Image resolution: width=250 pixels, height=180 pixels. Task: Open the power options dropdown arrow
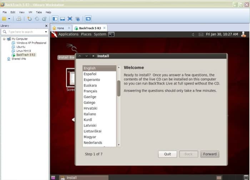[9, 19]
